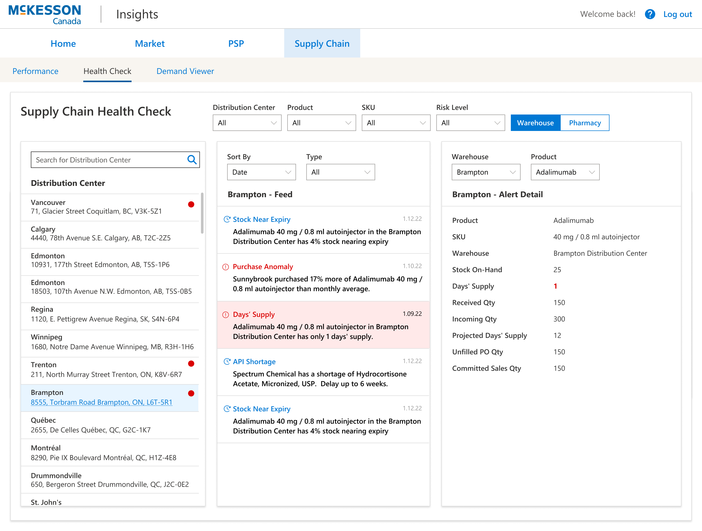Click the red risk dot next to Trenton
The image size is (702, 531).
click(x=191, y=364)
